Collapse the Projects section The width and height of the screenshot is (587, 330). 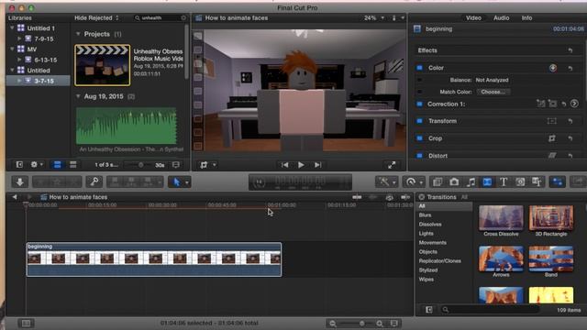coord(78,34)
